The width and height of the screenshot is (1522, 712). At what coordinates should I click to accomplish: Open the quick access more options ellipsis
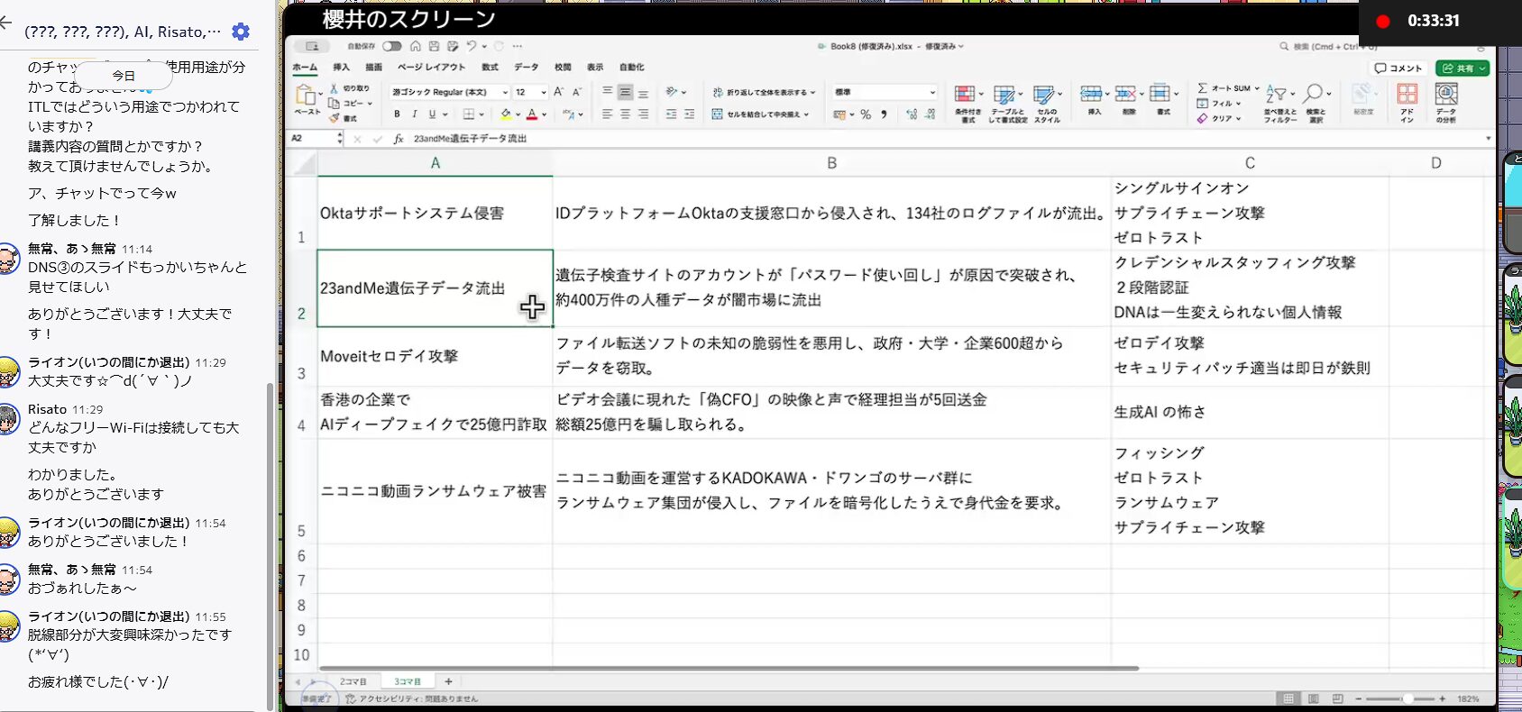(x=518, y=46)
